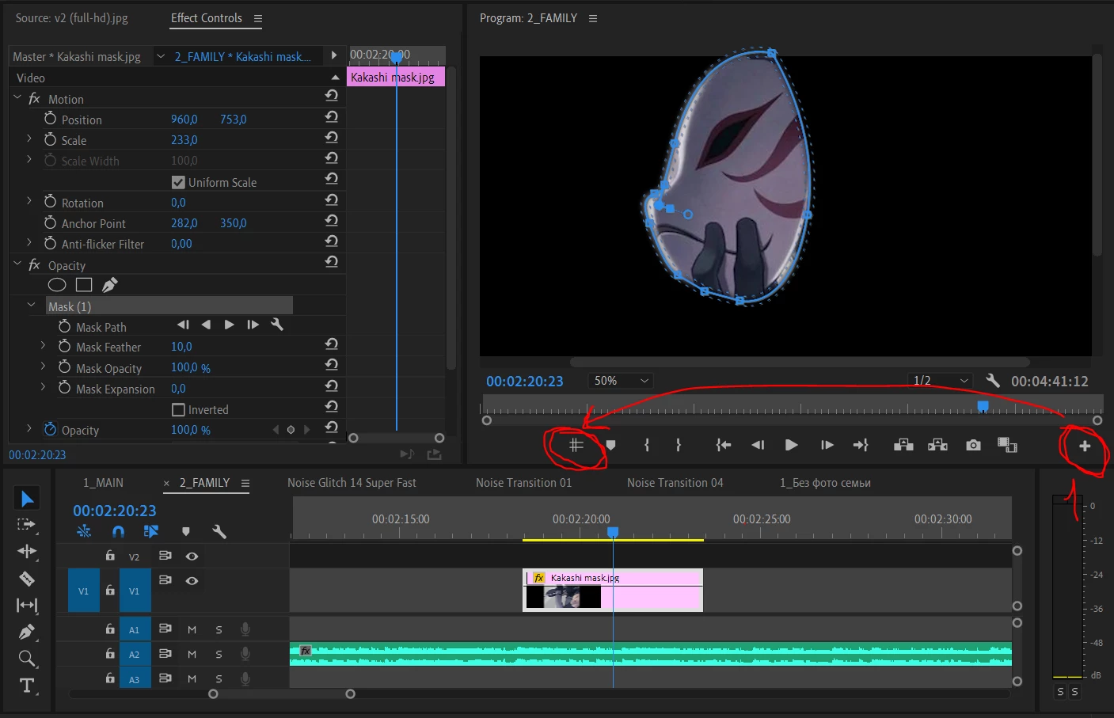Expand the Scale property
1114x718 pixels.
(29, 139)
